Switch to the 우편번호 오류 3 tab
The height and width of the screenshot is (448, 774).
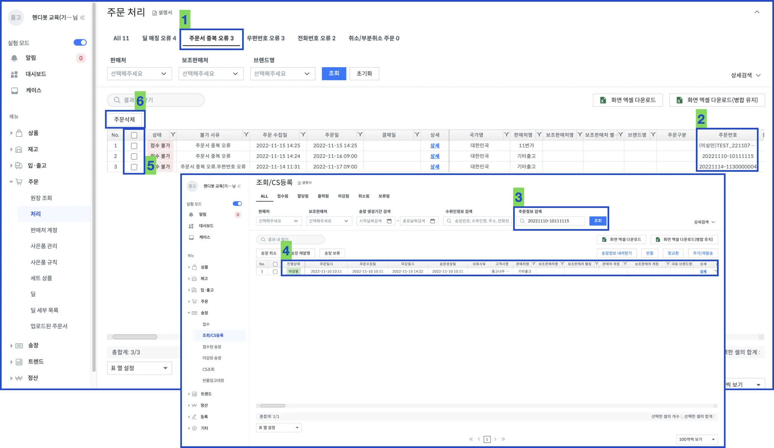coord(265,38)
